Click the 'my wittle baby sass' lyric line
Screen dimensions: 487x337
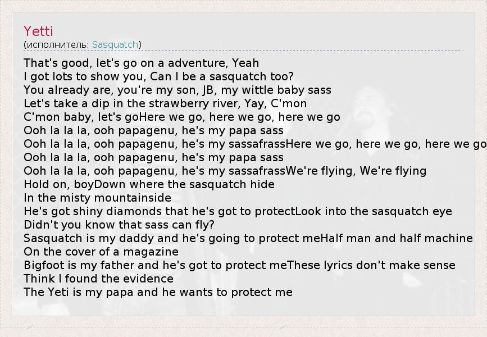pos(177,90)
